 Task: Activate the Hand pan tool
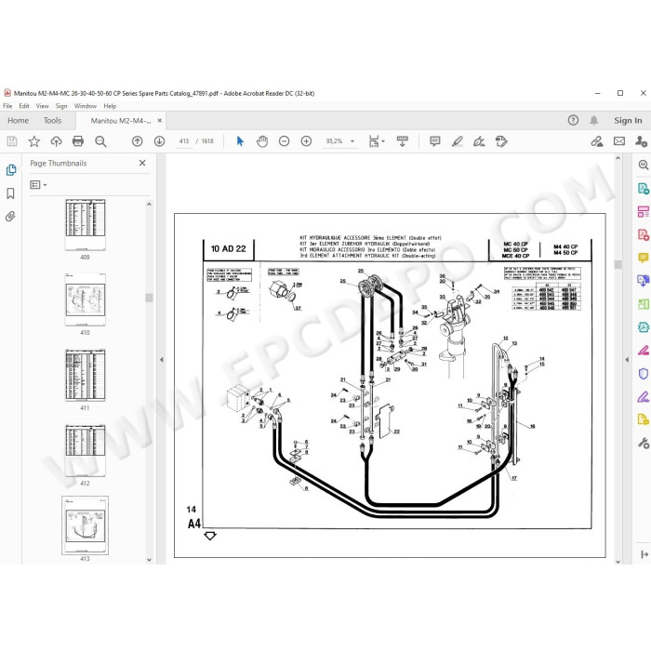(x=262, y=141)
